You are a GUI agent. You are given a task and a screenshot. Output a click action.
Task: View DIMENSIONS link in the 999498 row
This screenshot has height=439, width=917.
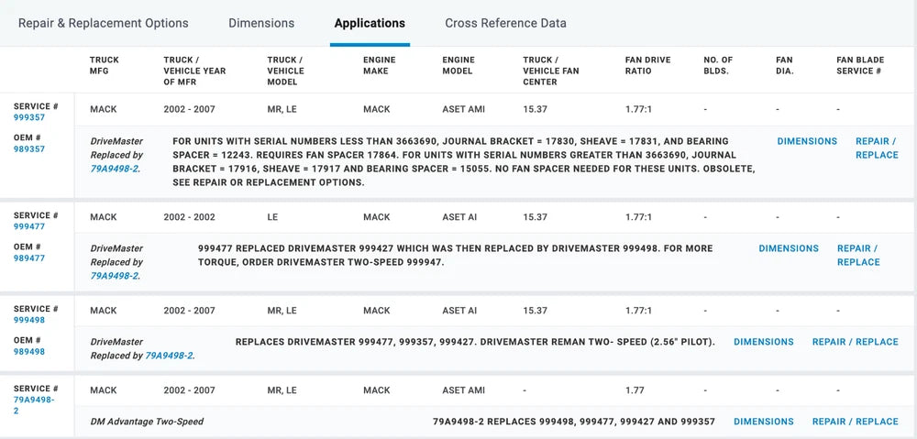click(764, 342)
